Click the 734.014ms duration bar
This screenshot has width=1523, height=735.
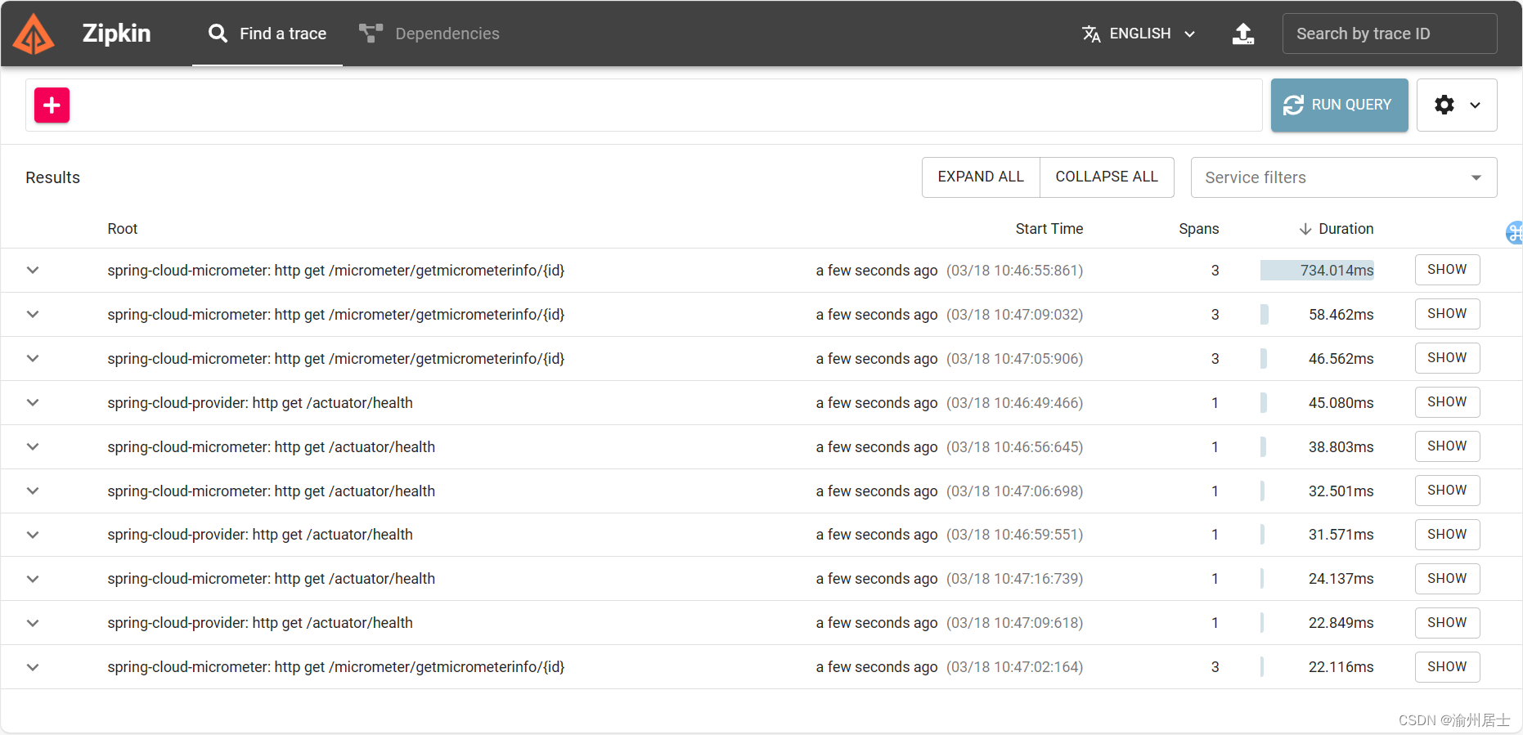[1317, 271]
